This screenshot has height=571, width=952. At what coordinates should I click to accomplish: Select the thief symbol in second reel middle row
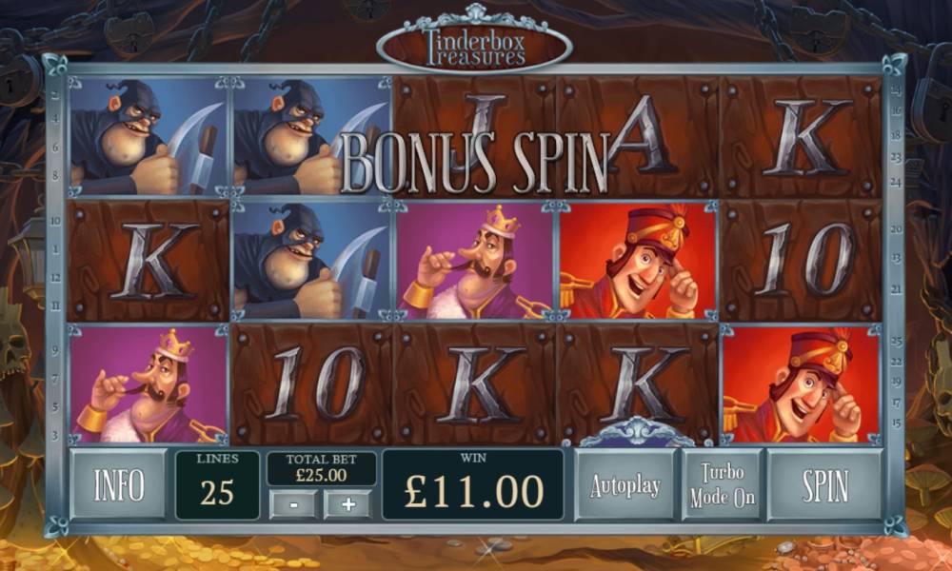click(311, 261)
